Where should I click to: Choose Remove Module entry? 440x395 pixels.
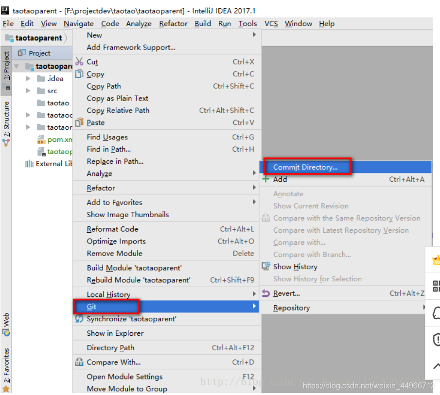166,253
